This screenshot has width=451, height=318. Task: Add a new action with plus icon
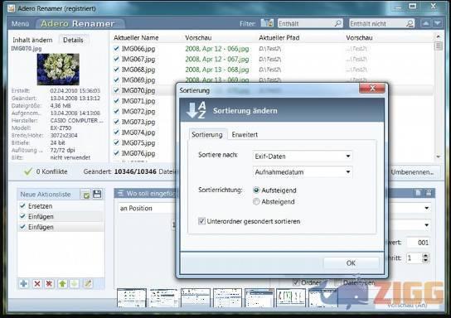click(x=24, y=284)
